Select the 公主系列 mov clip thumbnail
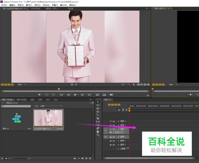 point(48,118)
